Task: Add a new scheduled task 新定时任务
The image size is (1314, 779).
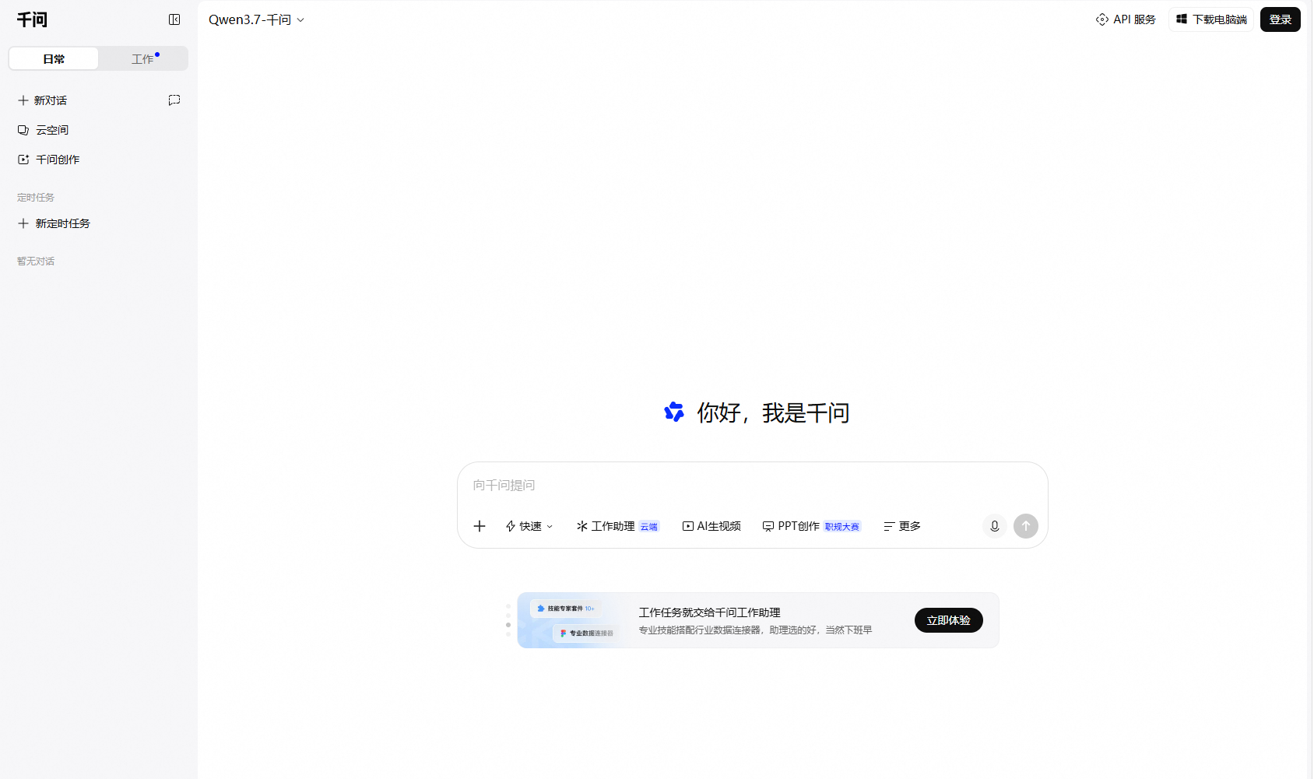Action: tap(54, 223)
